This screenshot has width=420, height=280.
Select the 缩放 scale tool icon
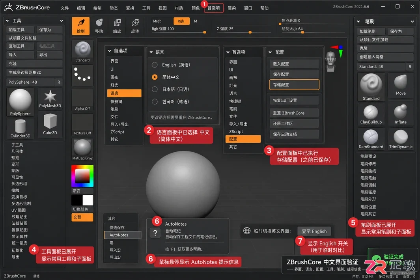(x=117, y=26)
